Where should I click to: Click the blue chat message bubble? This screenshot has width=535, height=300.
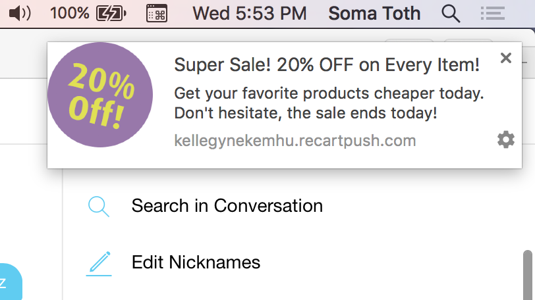pyautogui.click(x=11, y=282)
